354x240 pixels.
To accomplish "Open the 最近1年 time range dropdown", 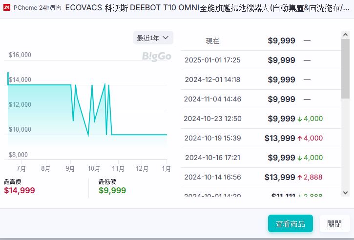I will (153, 38).
